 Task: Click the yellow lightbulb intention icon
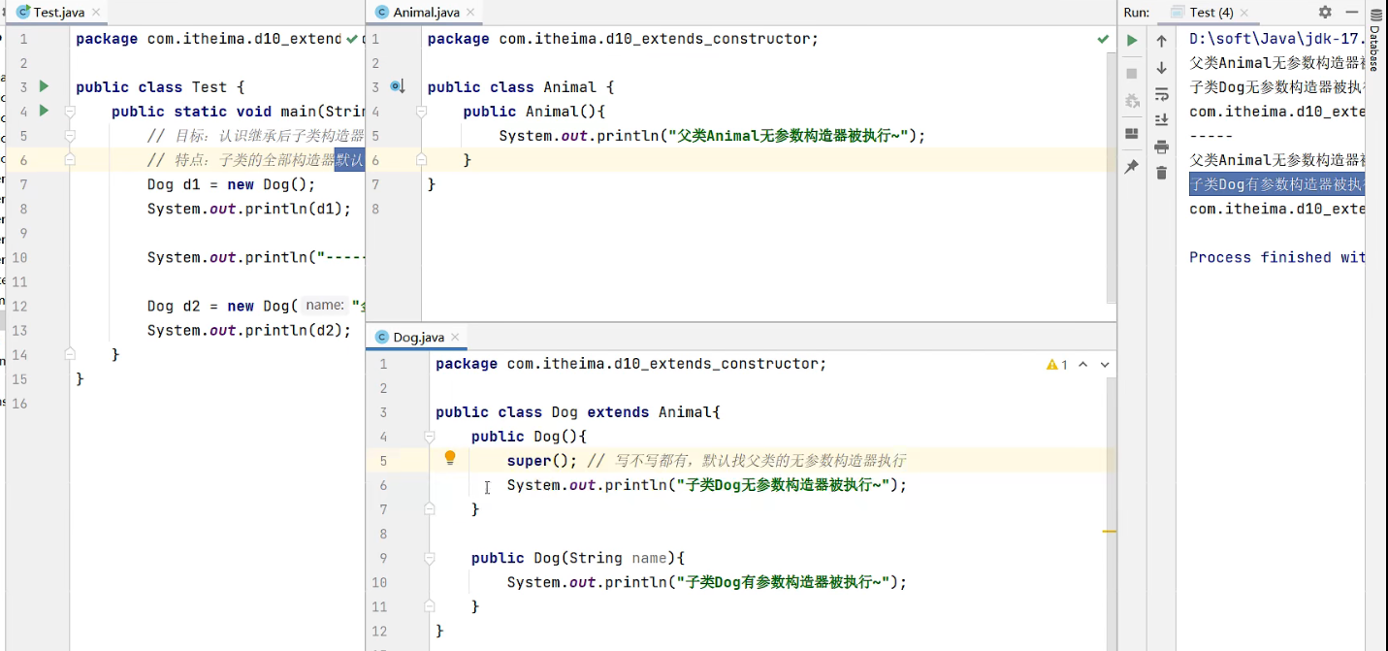coord(450,458)
